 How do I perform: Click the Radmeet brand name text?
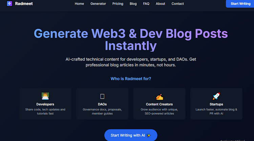tap(24, 4)
